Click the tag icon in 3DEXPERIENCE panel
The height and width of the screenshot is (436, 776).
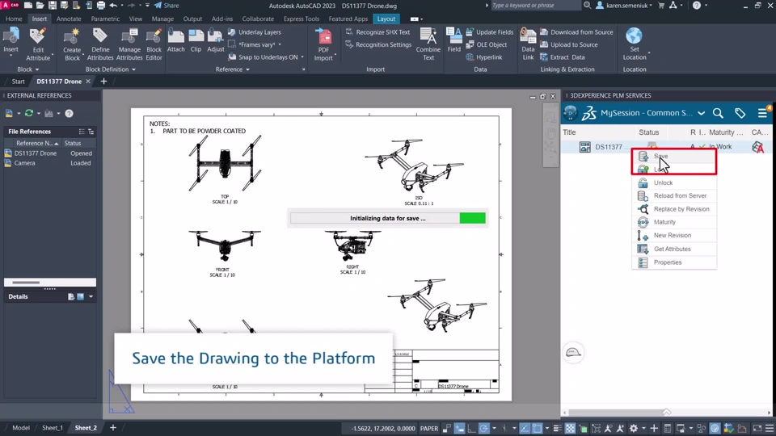click(x=740, y=113)
